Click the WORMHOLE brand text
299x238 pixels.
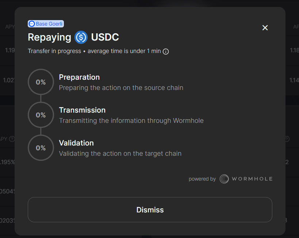(x=252, y=179)
